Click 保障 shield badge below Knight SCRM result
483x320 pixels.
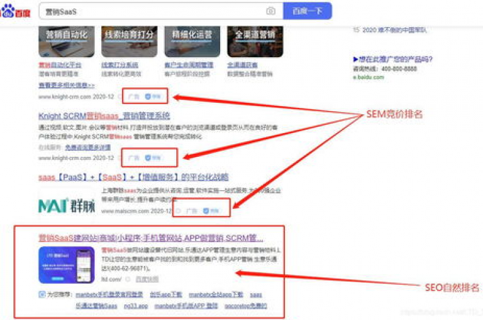(153, 157)
